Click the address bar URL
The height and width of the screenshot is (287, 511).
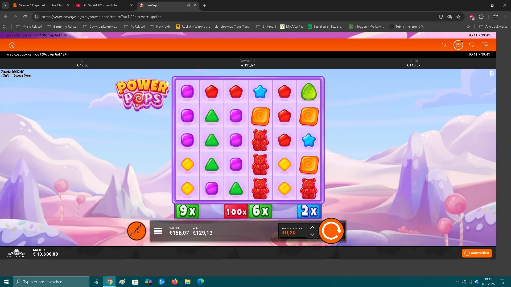point(101,17)
